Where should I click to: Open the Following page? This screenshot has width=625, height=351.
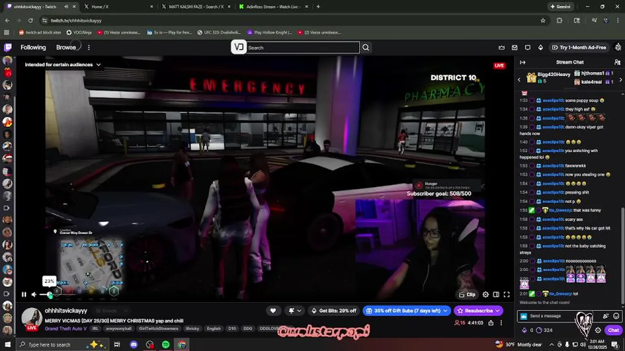click(33, 47)
